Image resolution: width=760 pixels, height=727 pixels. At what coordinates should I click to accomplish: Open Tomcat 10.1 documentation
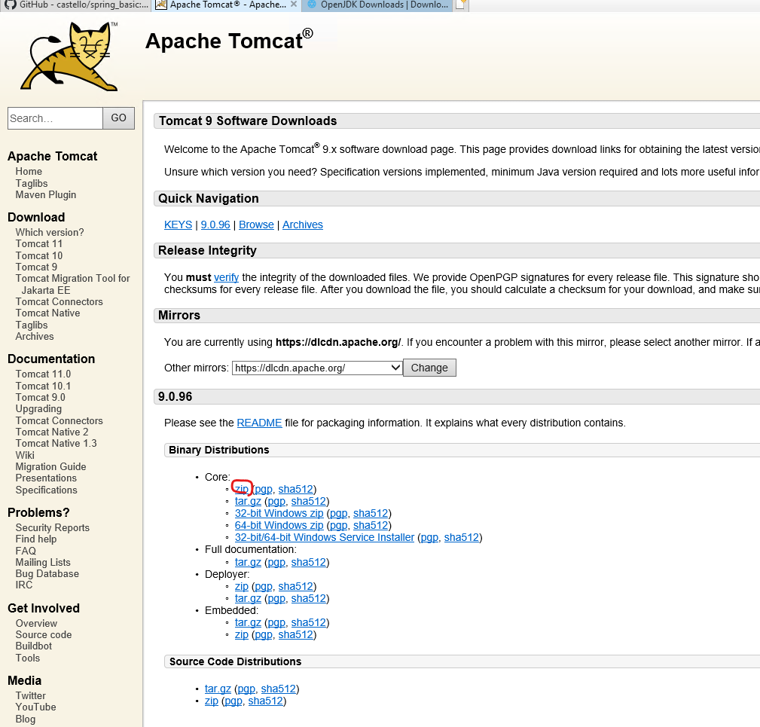coord(43,386)
